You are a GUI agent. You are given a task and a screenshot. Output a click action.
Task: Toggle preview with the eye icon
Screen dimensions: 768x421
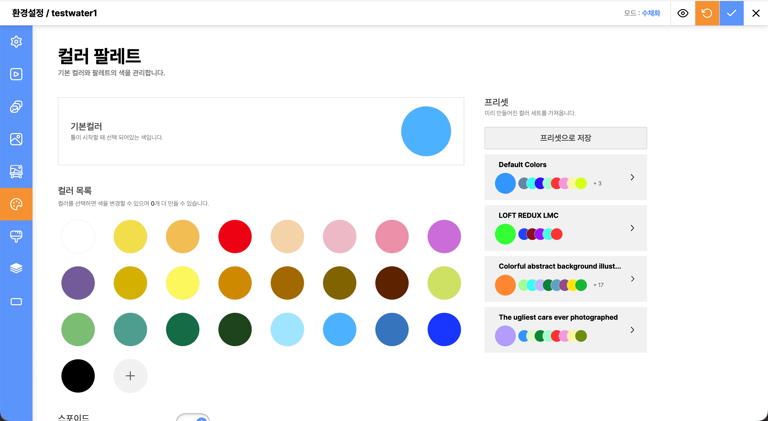(683, 13)
